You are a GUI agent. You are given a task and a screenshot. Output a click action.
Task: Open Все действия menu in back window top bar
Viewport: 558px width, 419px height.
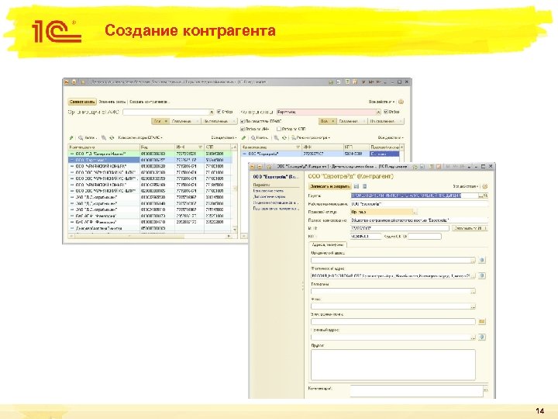click(382, 102)
